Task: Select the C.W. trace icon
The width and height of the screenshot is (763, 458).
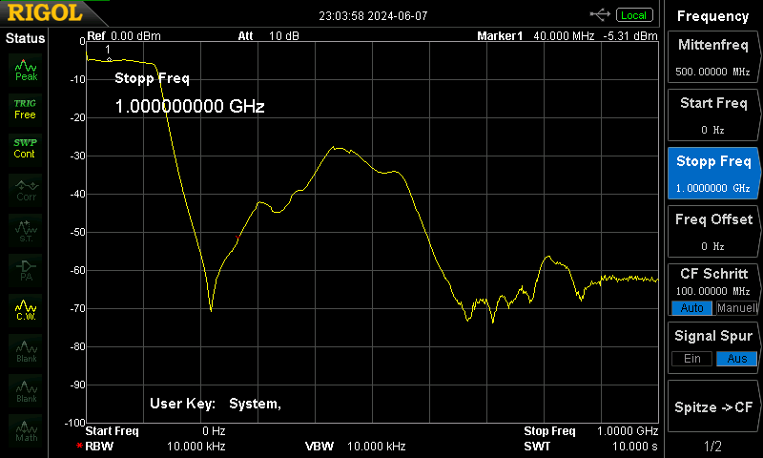Action: 26,310
